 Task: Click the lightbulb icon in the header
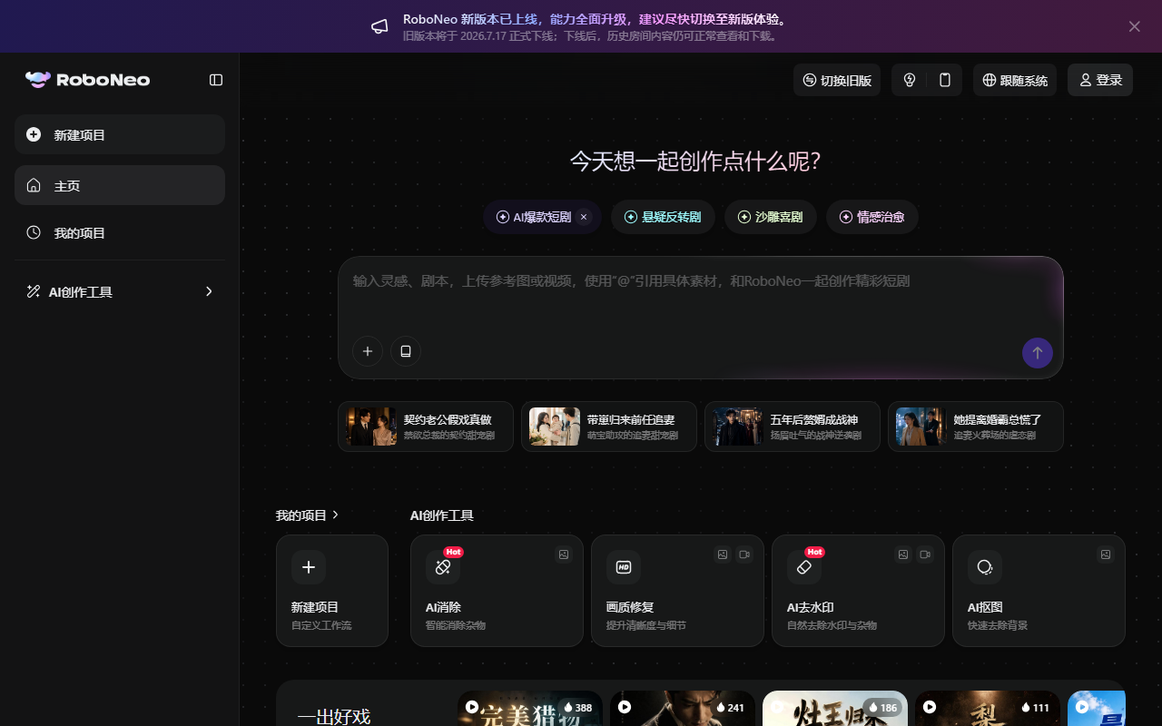pyautogui.click(x=910, y=80)
